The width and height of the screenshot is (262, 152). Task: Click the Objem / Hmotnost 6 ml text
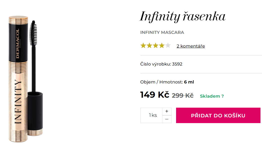pos(166,82)
